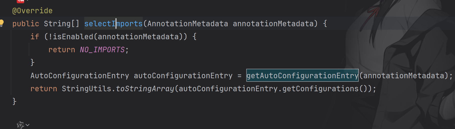
Task: Click the Tongyi Lingma assistant gutter icon
Action: pyautogui.click(x=20, y=125)
